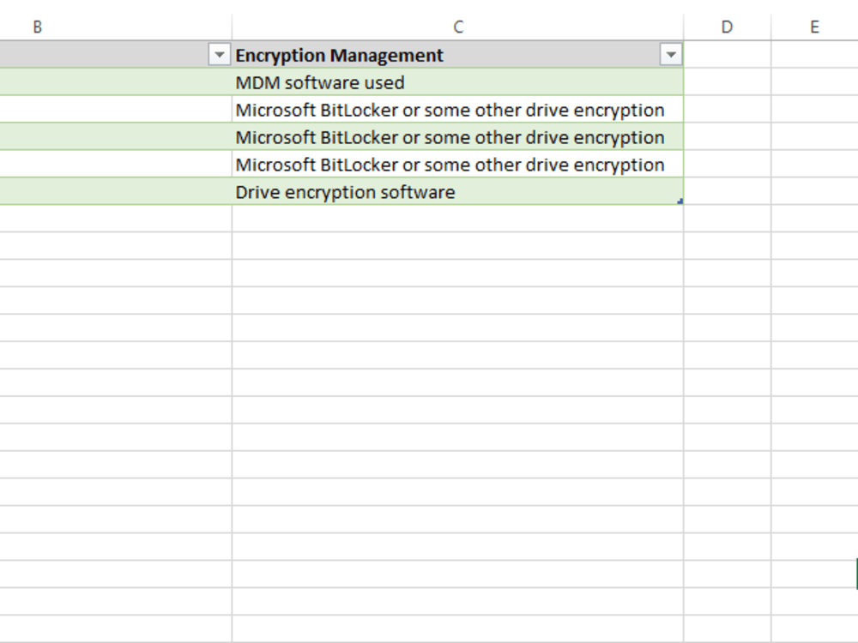The image size is (858, 643).
Task: Select column D cell beside Encryption Management header
Action: pyautogui.click(x=728, y=55)
